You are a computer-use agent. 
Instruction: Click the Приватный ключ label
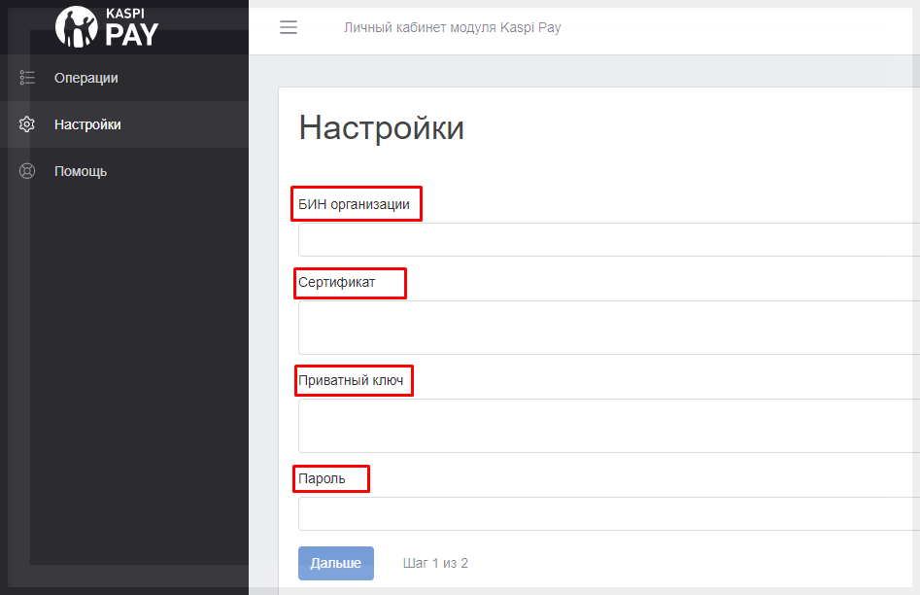(351, 380)
